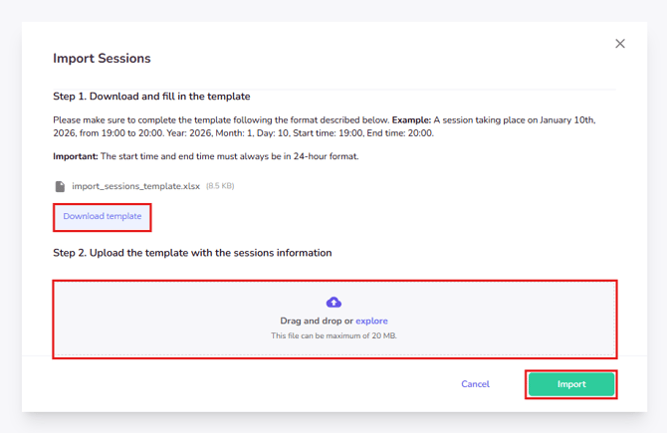This screenshot has height=433, width=667.
Task: Click the 24-hour format note text
Action: coord(229,156)
